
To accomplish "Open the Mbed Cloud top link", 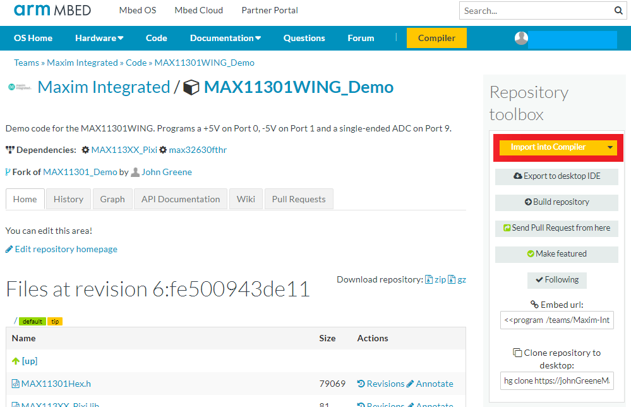I will [199, 11].
